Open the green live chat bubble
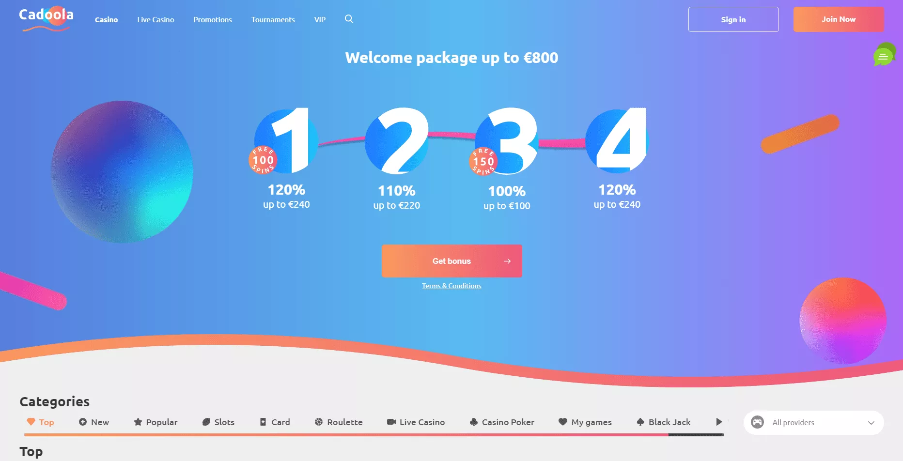The height and width of the screenshot is (461, 903). (x=885, y=55)
